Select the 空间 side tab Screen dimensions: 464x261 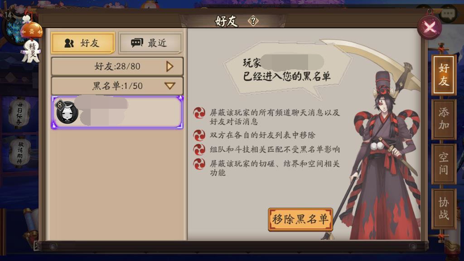(x=444, y=164)
